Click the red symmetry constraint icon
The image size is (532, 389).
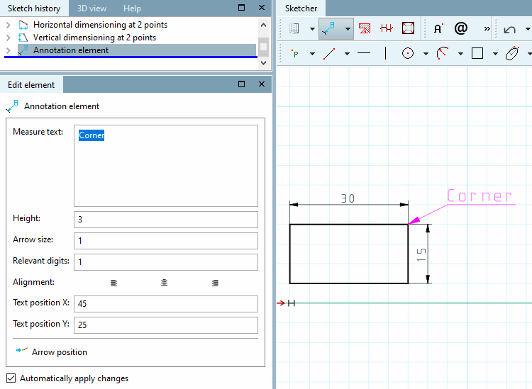click(387, 29)
